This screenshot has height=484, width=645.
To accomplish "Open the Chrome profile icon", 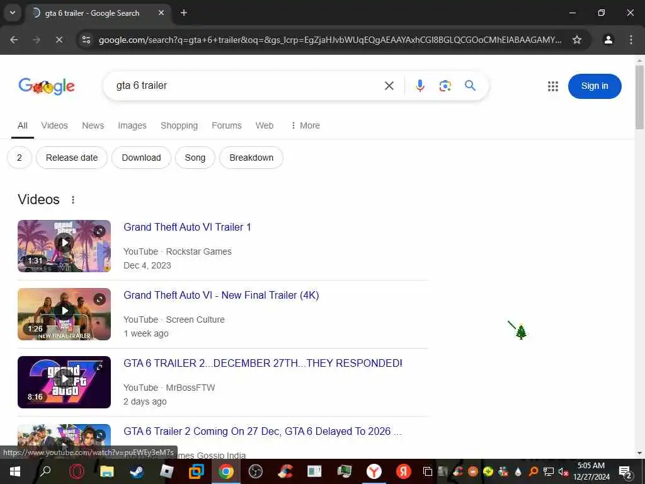I will (x=608, y=40).
